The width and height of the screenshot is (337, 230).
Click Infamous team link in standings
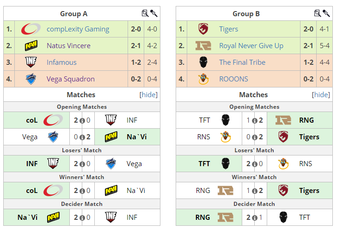pyautogui.click(x=61, y=62)
